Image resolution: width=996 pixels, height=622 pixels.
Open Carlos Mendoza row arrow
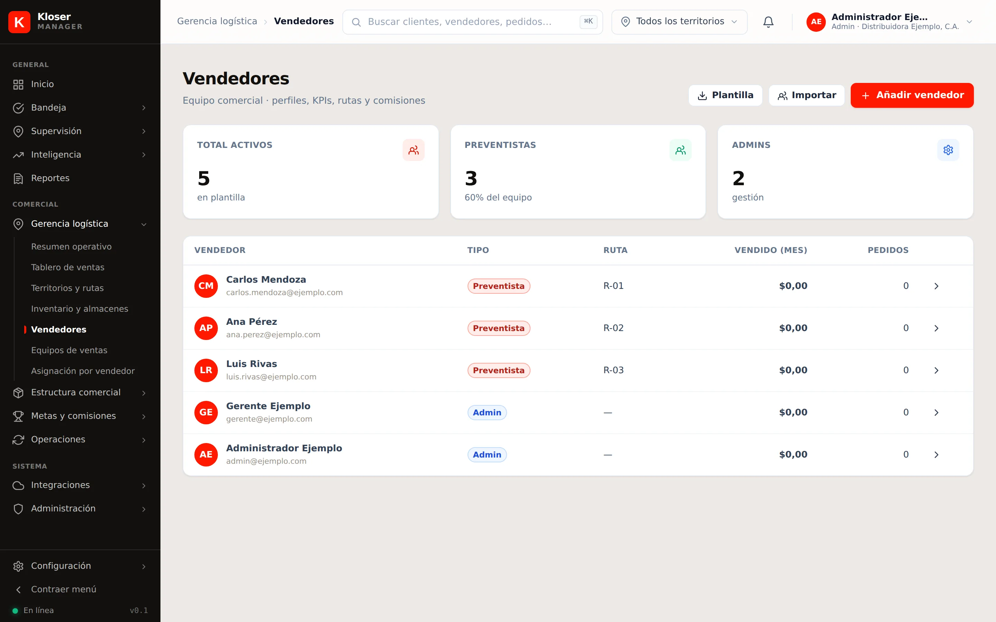tap(936, 286)
